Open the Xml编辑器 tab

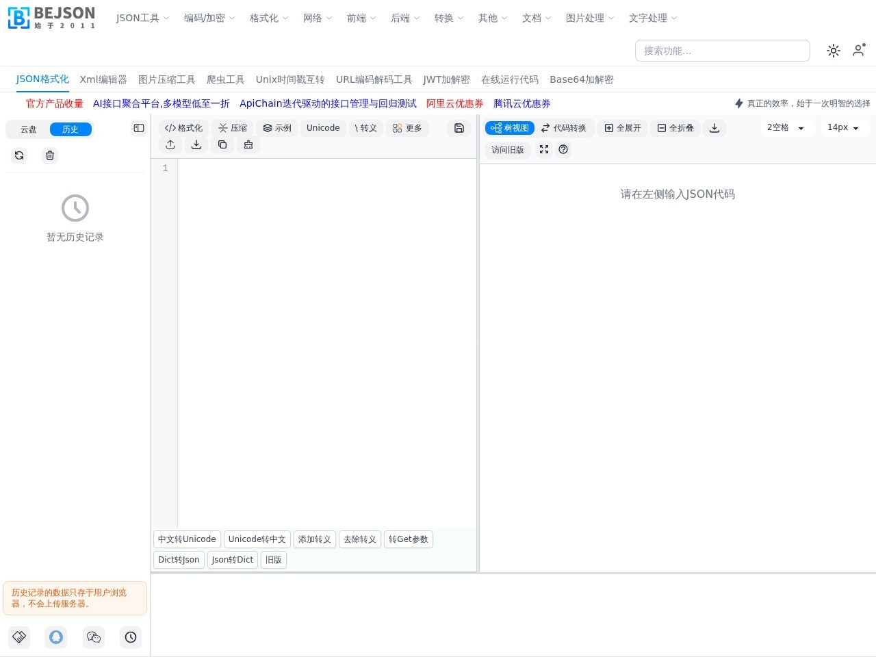(x=103, y=79)
